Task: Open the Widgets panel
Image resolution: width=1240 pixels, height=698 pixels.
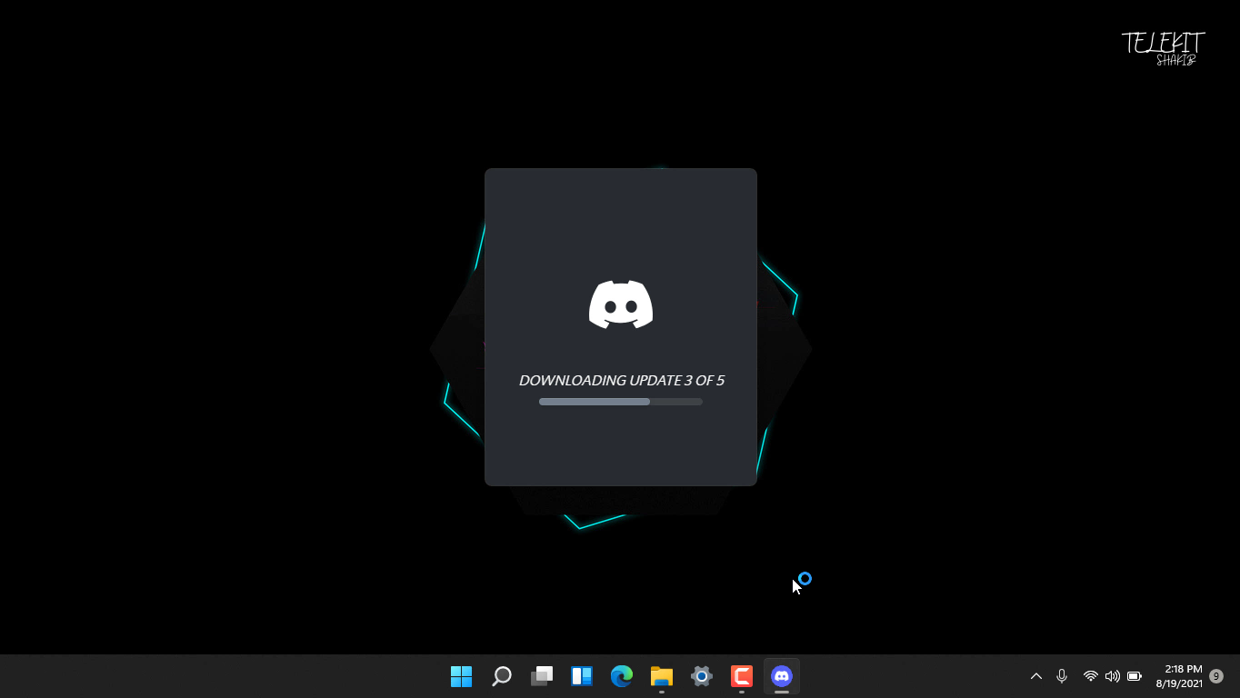Action: pos(582,676)
